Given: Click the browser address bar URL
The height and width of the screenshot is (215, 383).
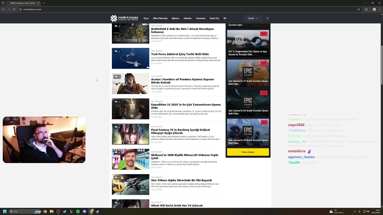Looking at the screenshot, I should click(x=32, y=9).
